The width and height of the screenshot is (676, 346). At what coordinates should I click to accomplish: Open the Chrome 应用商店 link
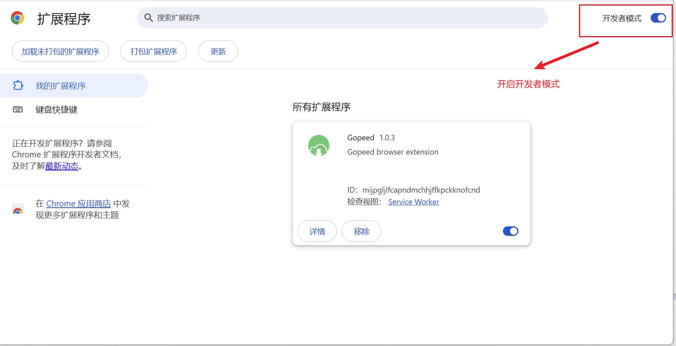tap(78, 204)
